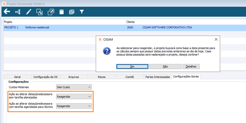Image resolution: width=246 pixels, height=123 pixels.
Task: Switch to the Arquivos tab
Action: click(x=73, y=77)
